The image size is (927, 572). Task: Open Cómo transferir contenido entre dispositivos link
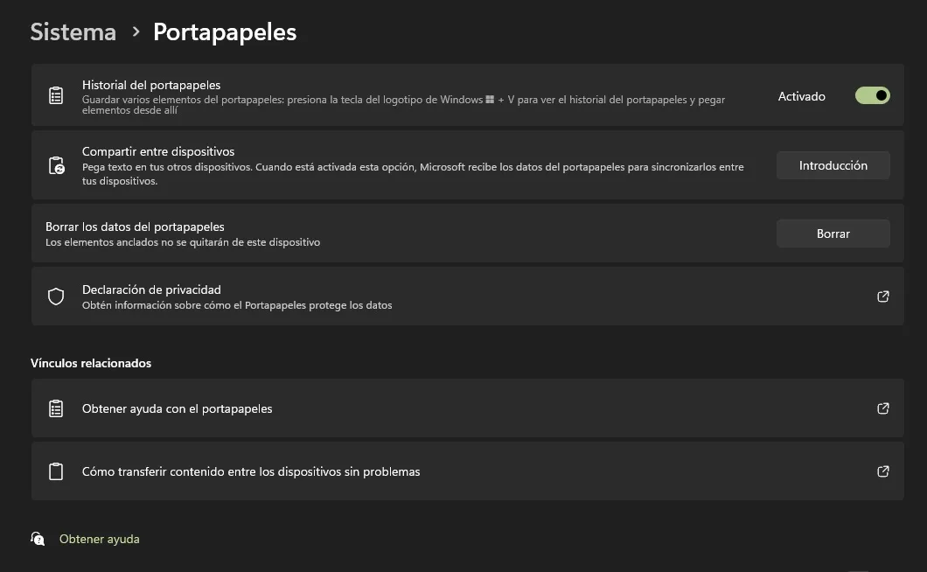click(x=251, y=471)
